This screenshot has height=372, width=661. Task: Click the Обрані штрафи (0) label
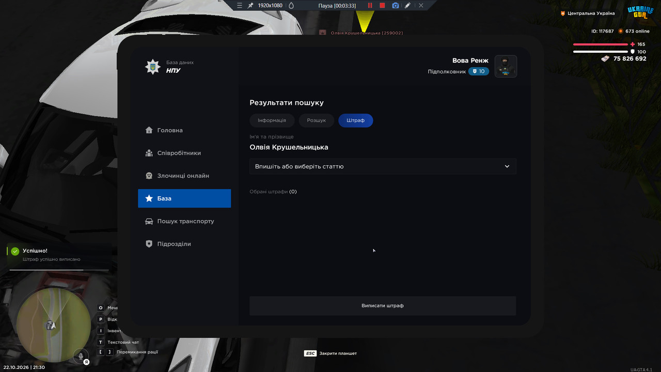tap(273, 192)
